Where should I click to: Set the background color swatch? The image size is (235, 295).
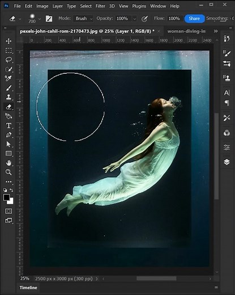[x=11, y=201]
